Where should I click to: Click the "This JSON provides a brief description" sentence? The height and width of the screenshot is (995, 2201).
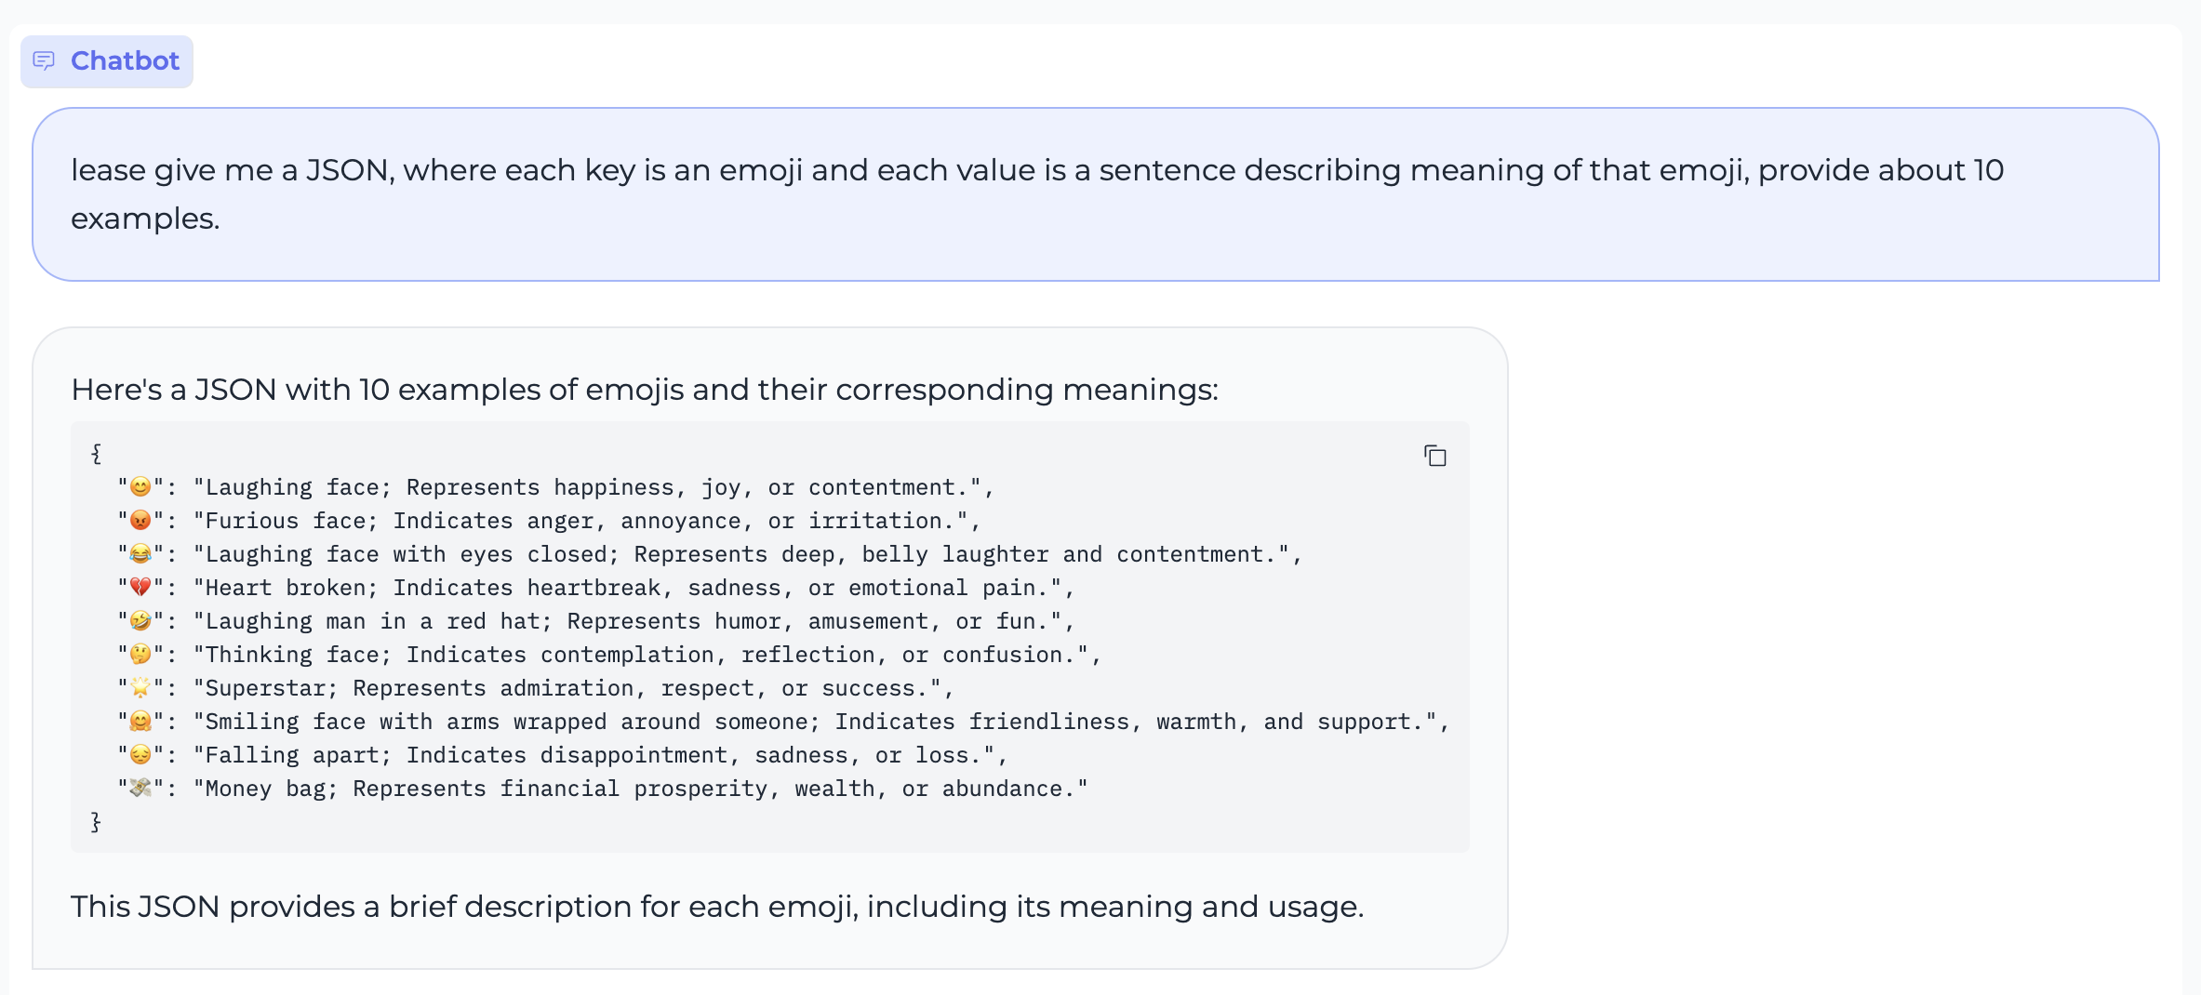pyautogui.click(x=716, y=907)
